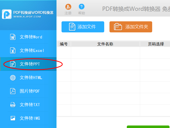Open the 文件转TXT conversion option
170x128 pixels.
tap(30, 105)
